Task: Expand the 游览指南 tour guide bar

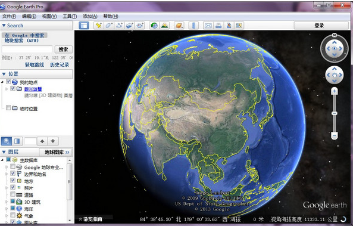Action: point(90,219)
